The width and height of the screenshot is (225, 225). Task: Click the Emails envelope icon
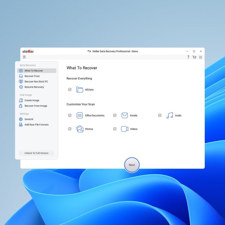click(125, 115)
